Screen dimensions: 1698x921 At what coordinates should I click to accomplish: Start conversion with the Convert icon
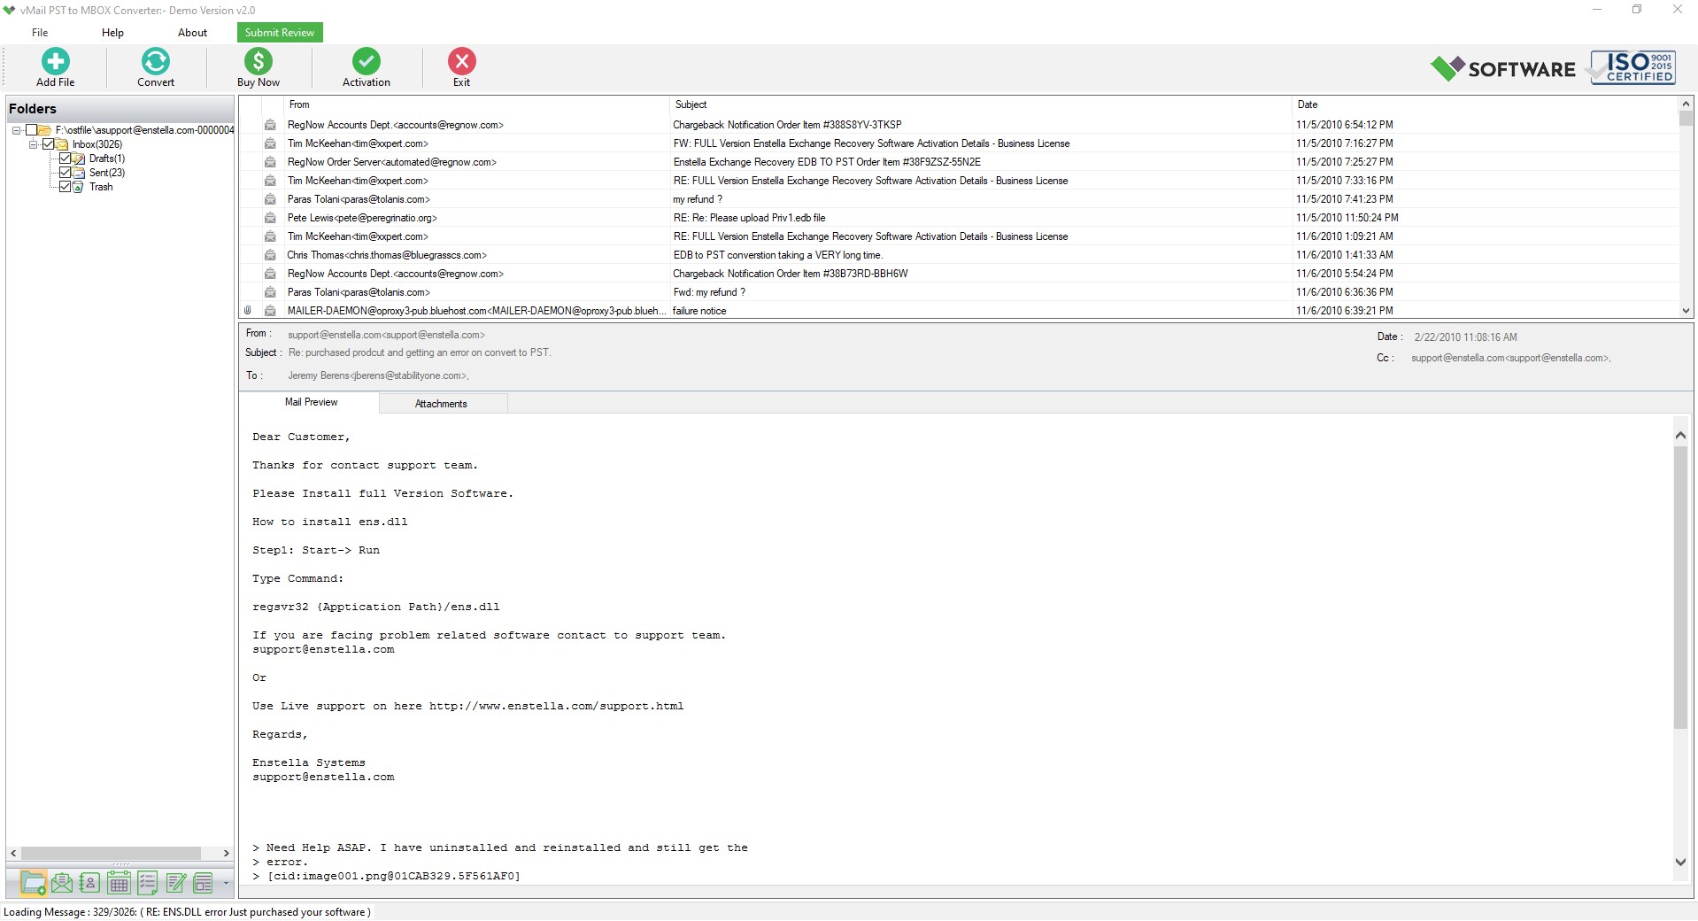pyautogui.click(x=156, y=61)
